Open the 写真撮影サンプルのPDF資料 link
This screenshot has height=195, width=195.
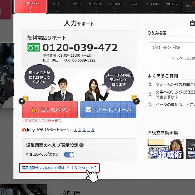click(41, 168)
